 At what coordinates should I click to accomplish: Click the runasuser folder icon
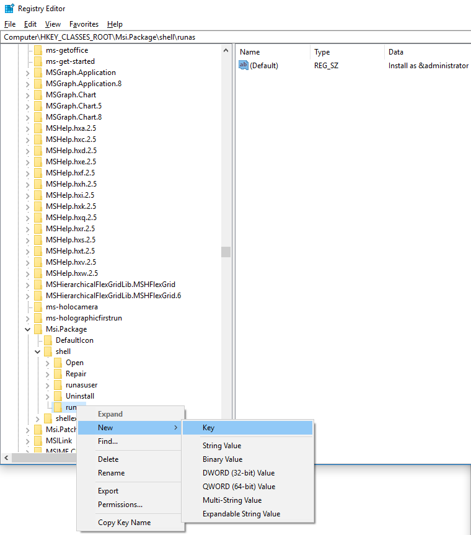coord(58,385)
